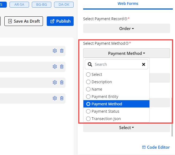
Task: Click the trash icon in the first row
Action: [x=62, y=51]
